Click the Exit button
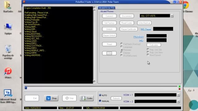Image resolution: width=198 pixels, height=111 pixels. pyautogui.click(x=32, y=98)
